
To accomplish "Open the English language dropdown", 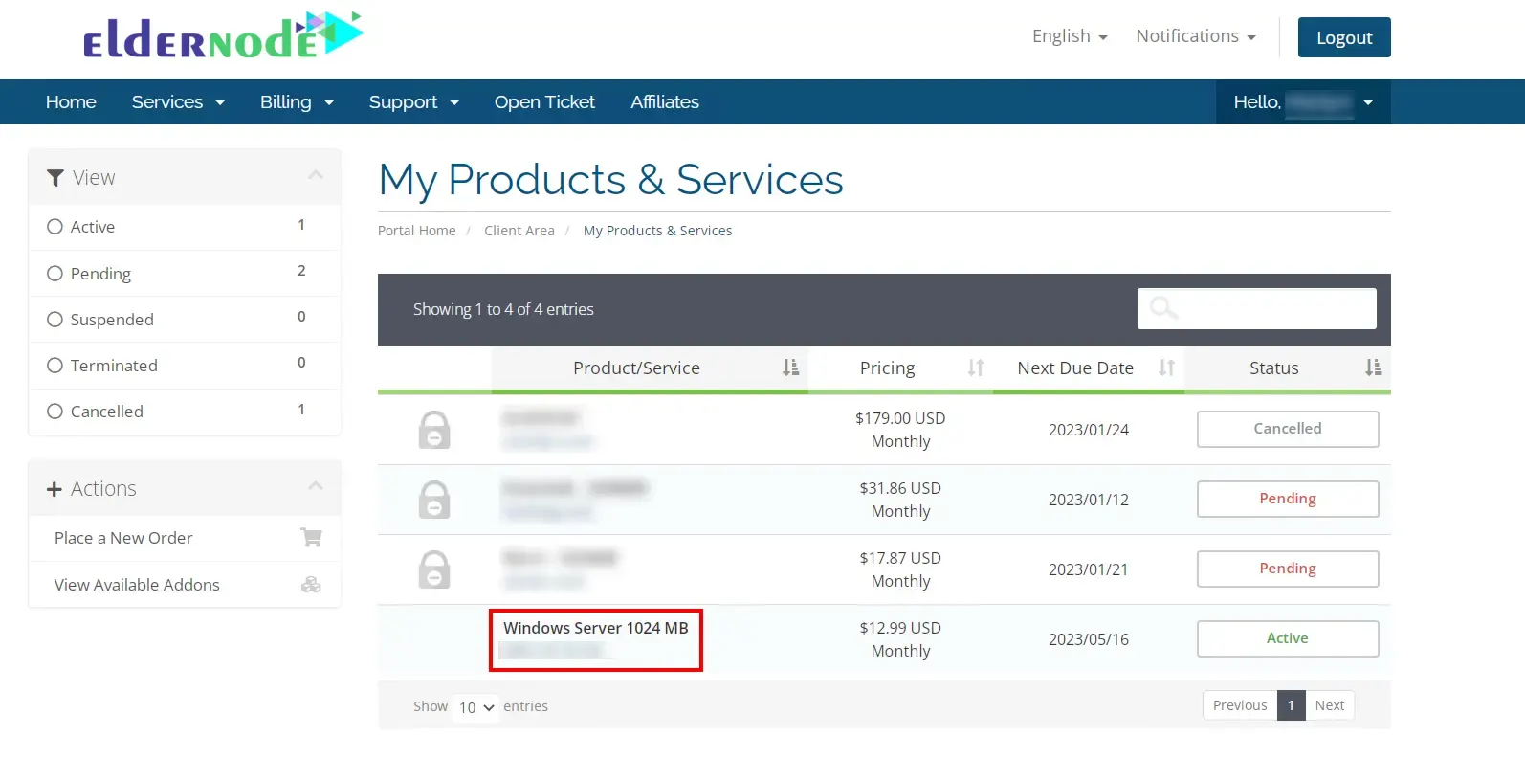I will click(x=1069, y=36).
